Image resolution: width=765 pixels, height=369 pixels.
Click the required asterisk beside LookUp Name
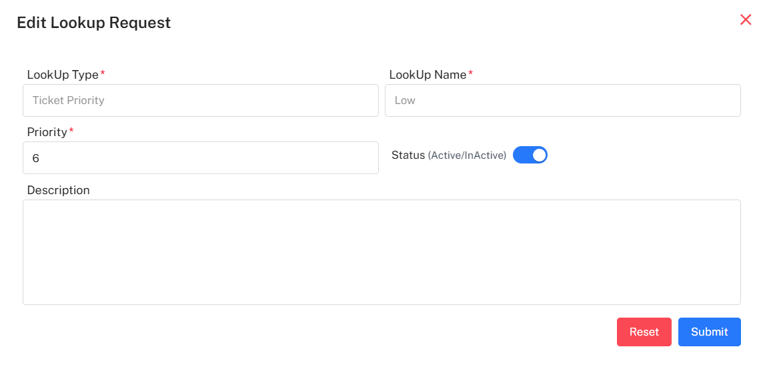(470, 74)
